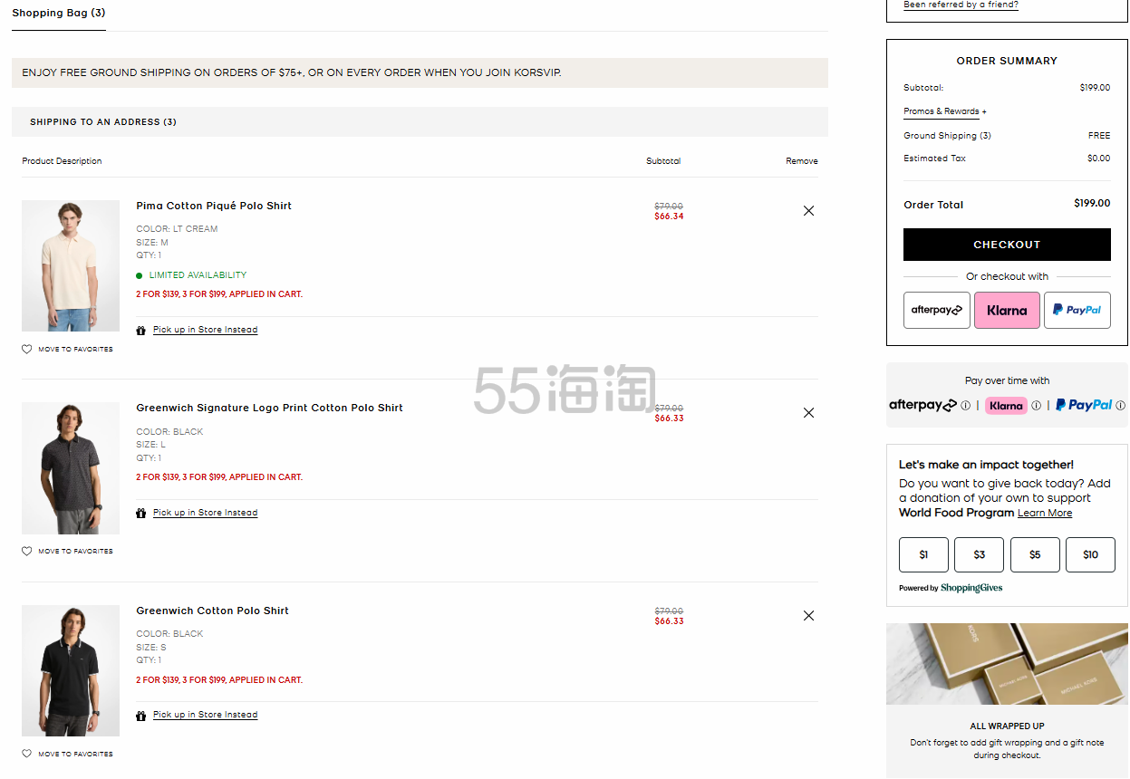The height and width of the screenshot is (779, 1130).
Task: Click Klarna badge in Pay over time
Action: 1006,406
